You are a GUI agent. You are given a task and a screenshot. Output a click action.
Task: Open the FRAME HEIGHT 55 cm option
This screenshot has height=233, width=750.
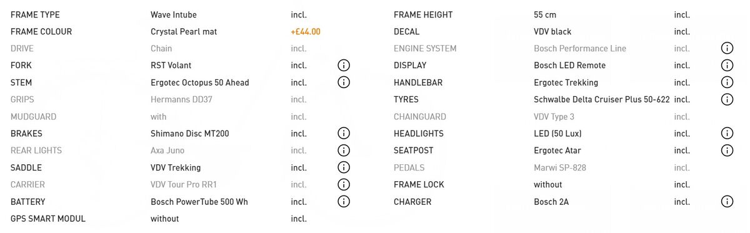click(x=545, y=14)
